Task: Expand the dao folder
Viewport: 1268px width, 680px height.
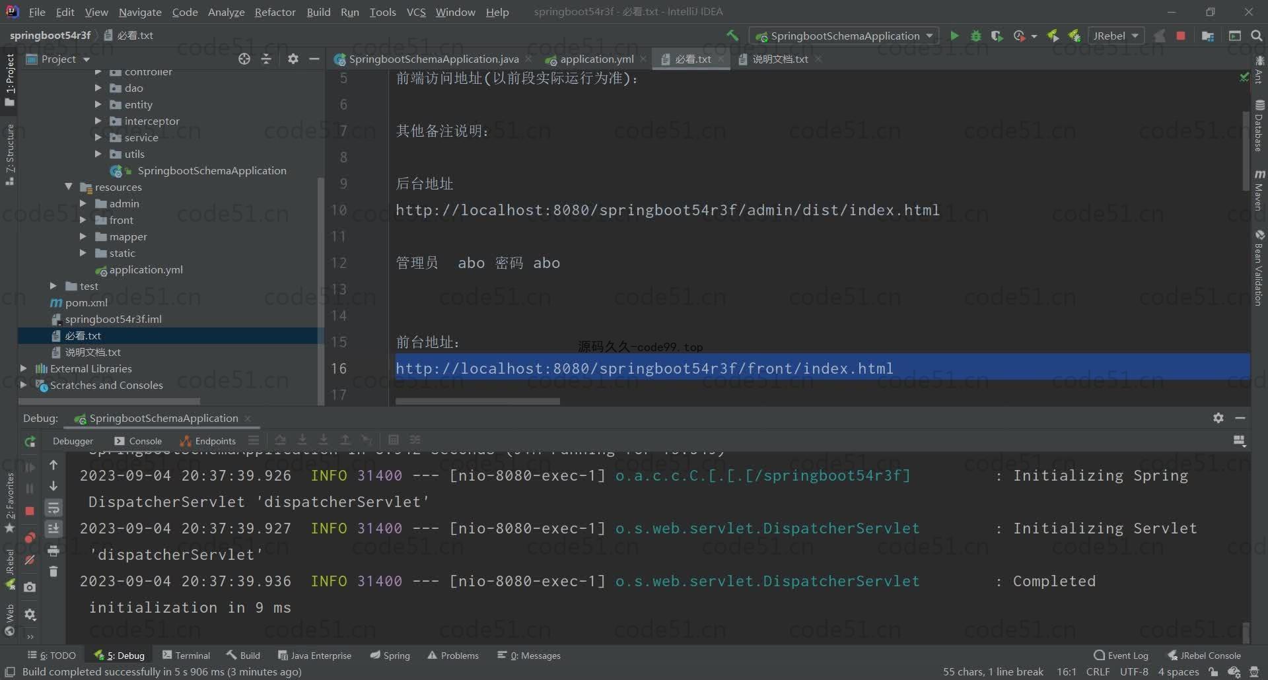Action: (98, 88)
